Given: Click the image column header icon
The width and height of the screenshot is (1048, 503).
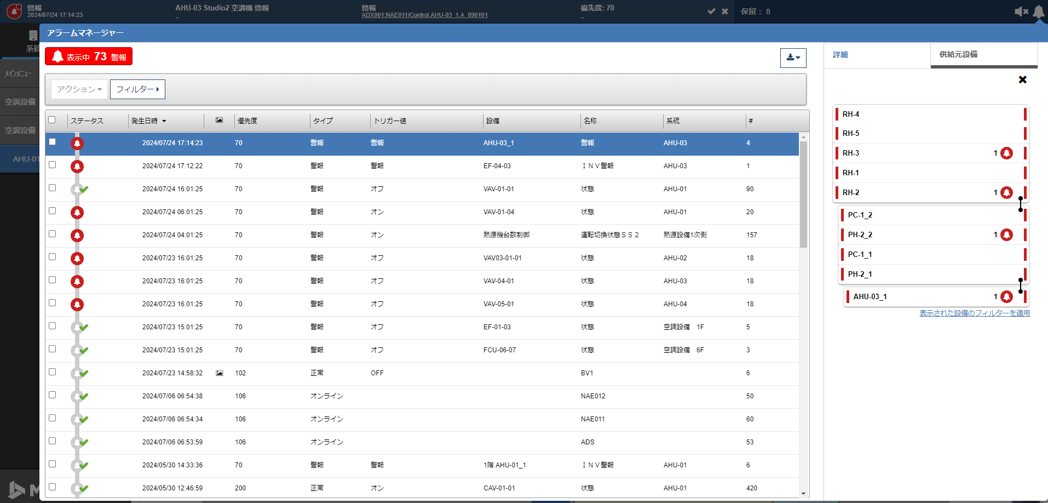Looking at the screenshot, I should click(219, 120).
